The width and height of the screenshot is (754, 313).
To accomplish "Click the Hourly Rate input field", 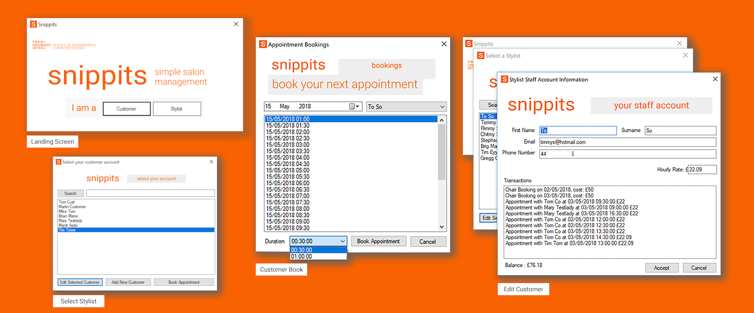I will 702,170.
